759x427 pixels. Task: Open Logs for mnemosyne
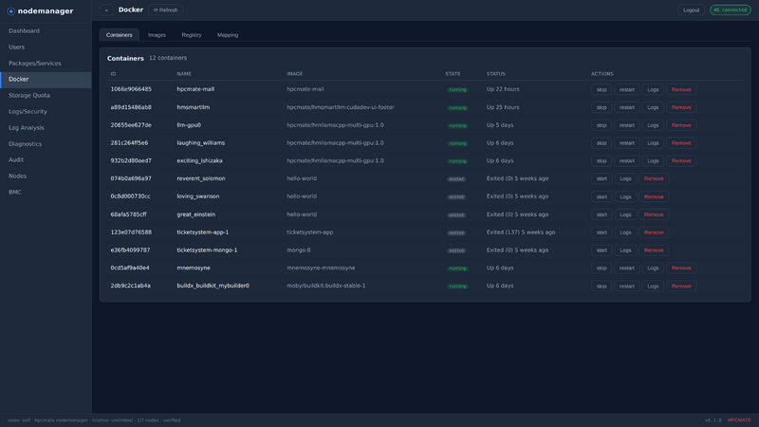(x=653, y=269)
